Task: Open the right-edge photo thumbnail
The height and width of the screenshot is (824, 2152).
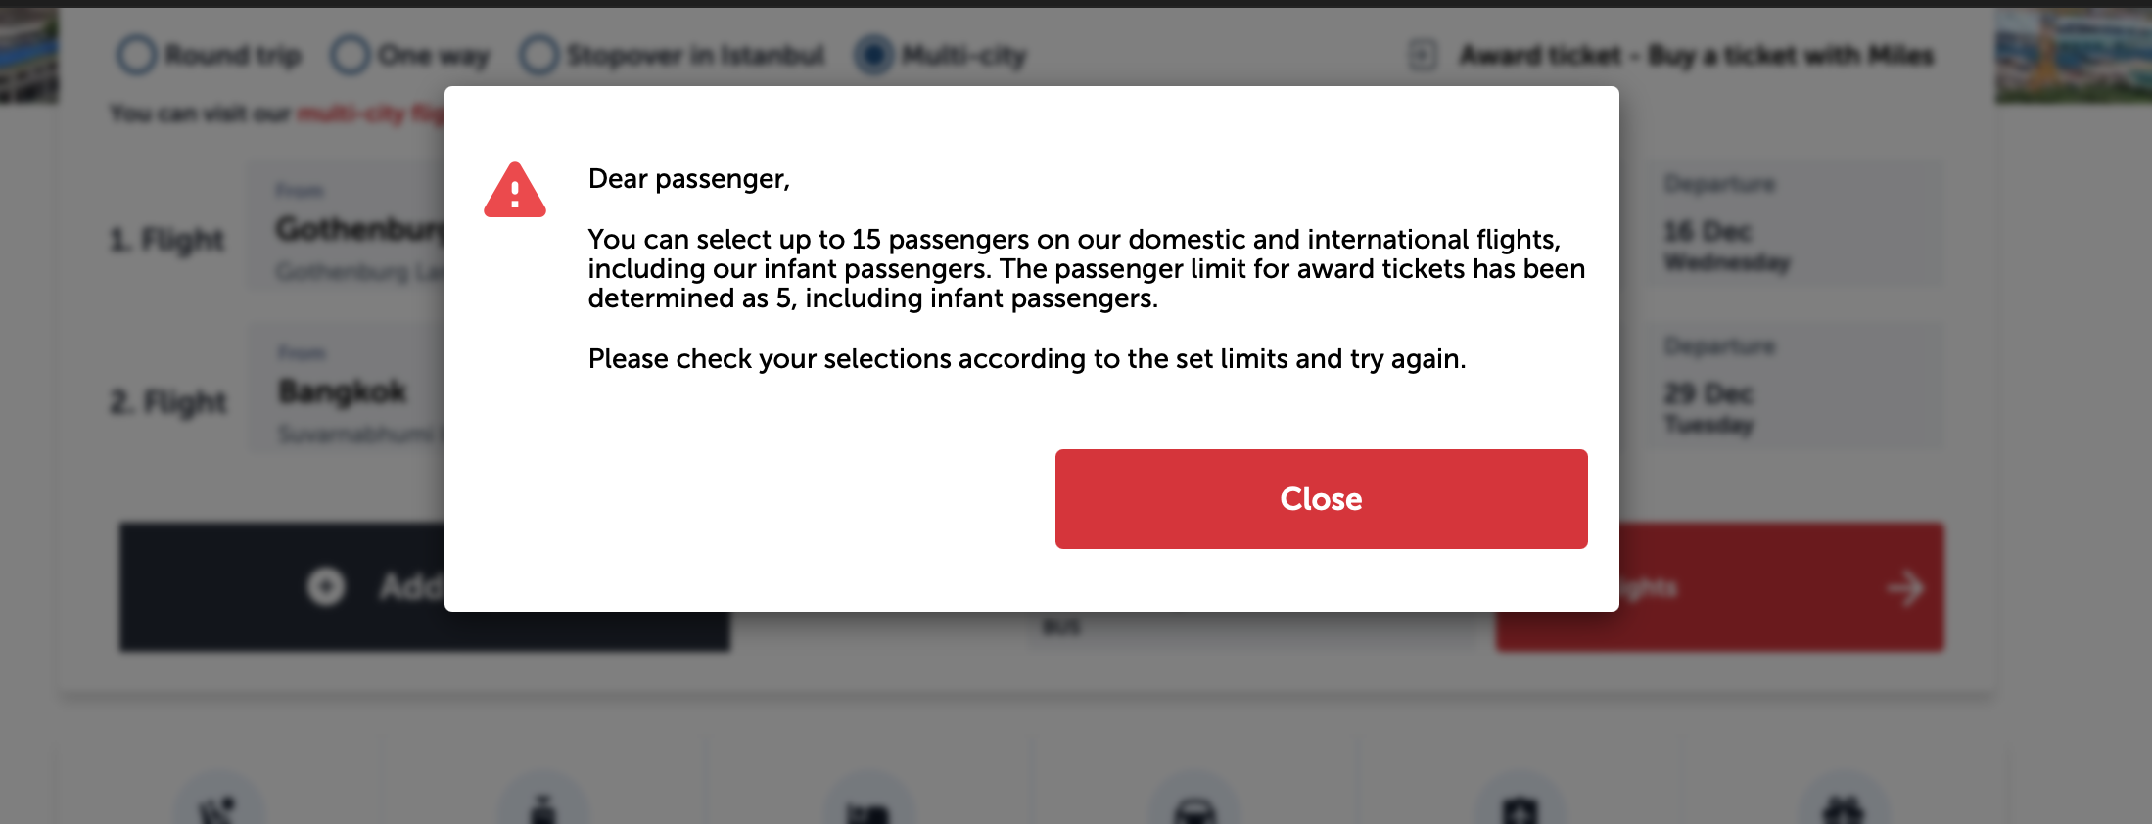Action: 2073,55
